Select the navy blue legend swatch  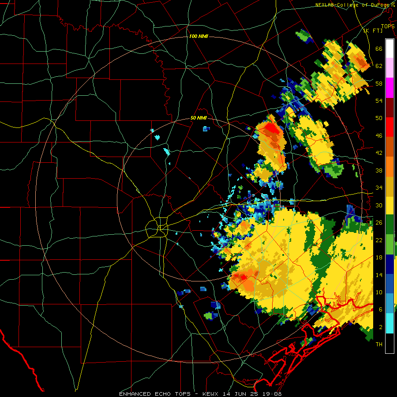[390, 264]
